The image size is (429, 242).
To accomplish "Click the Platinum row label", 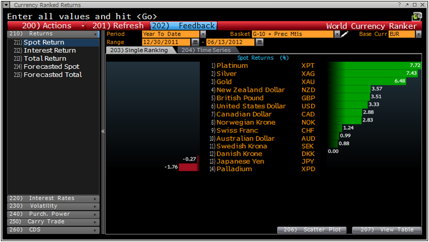I will click(232, 66).
